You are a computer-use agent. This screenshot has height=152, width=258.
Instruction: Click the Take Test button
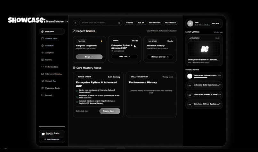[x=125, y=56]
